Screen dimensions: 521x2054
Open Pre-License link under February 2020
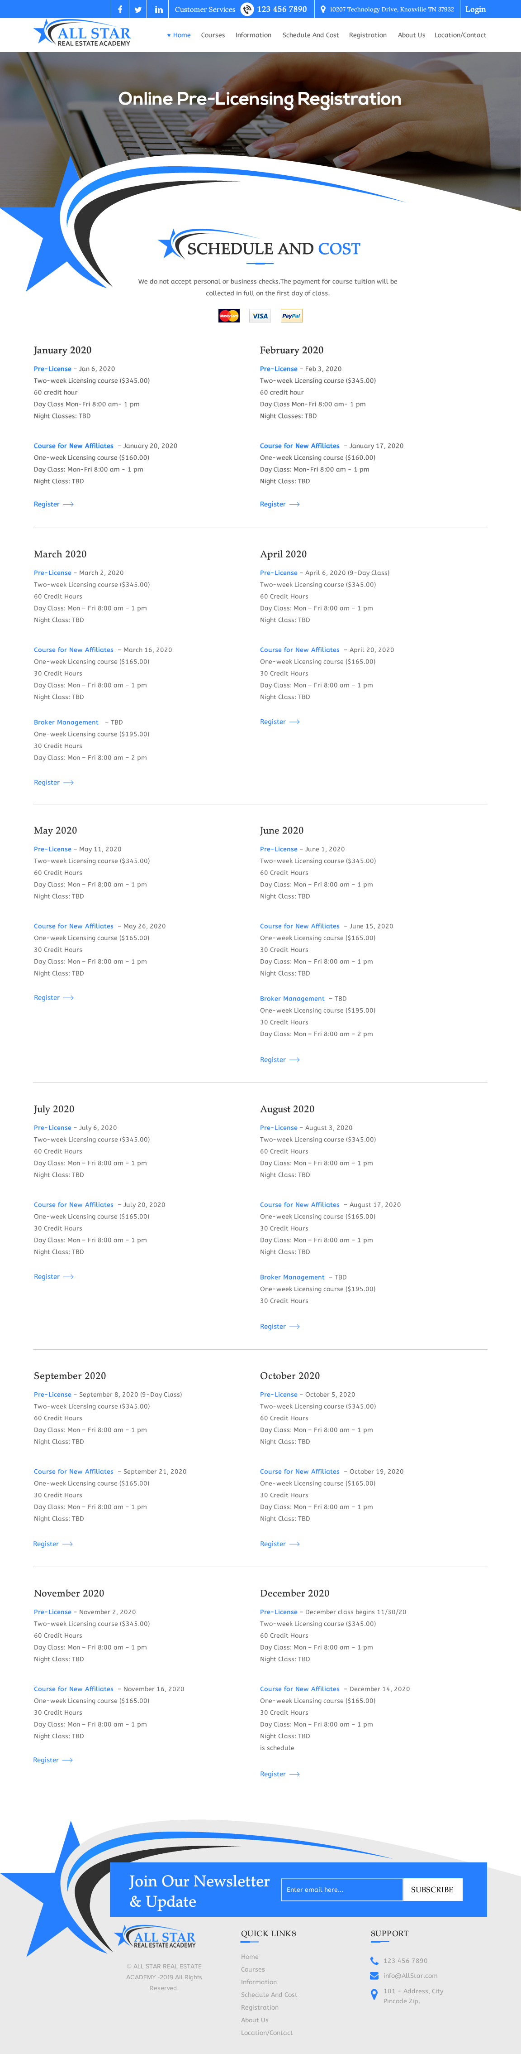pos(278,368)
